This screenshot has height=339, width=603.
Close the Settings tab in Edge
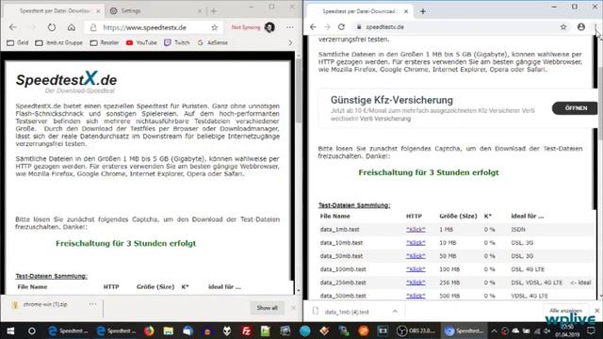click(200, 11)
